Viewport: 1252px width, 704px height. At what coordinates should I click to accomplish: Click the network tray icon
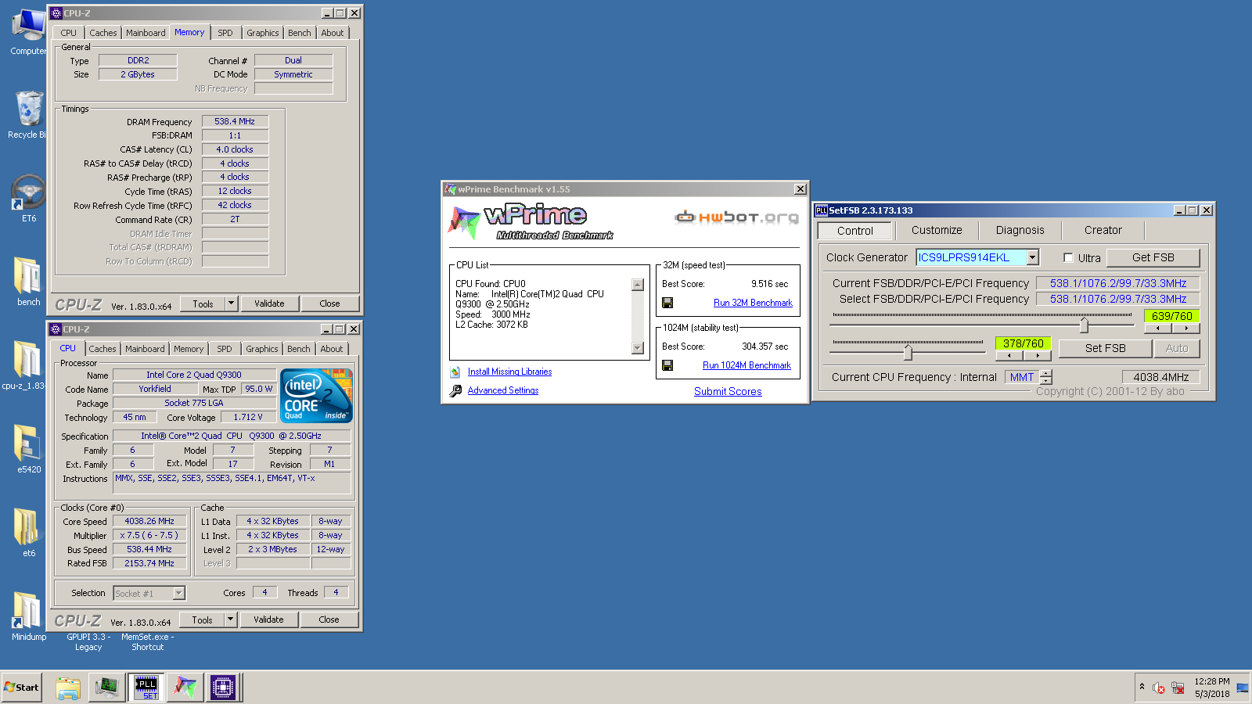point(1178,688)
